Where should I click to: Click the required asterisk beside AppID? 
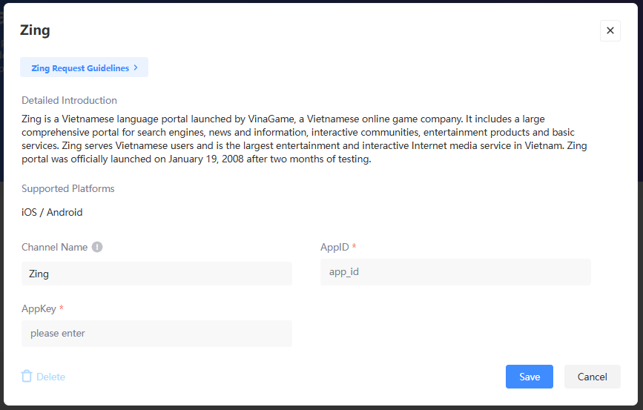(x=355, y=246)
